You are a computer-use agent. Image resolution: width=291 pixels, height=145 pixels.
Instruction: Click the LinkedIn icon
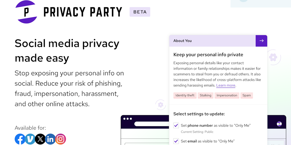pyautogui.click(x=50, y=139)
